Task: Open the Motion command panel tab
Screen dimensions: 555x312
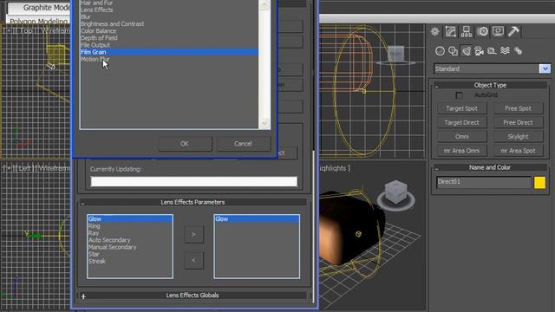Action: point(482,31)
